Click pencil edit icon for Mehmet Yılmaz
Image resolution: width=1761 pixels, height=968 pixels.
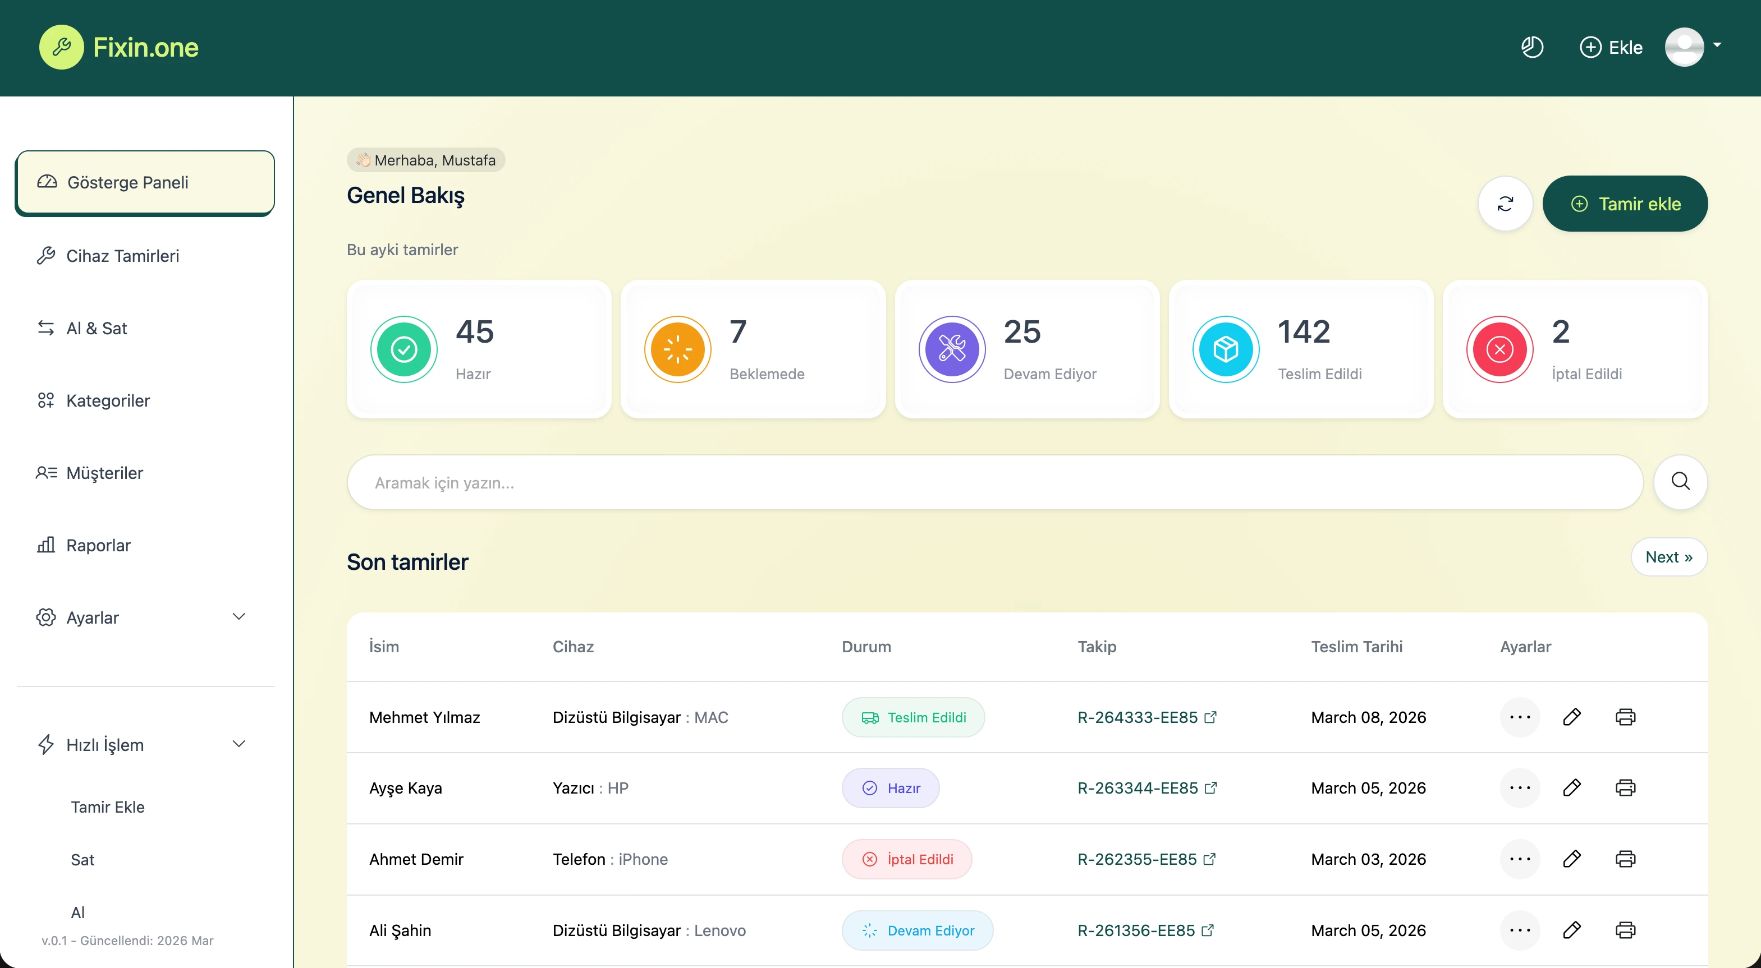point(1572,717)
